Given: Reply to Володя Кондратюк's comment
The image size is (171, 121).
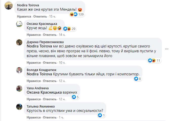Looking at the screenshot, I should [49, 81].
